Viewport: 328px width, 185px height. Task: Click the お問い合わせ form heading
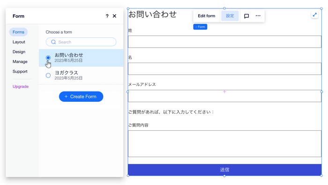(x=152, y=14)
